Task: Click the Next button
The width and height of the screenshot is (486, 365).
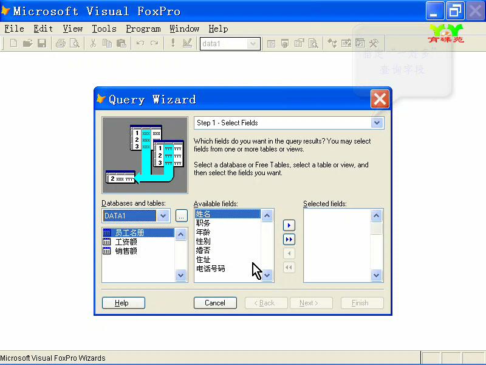Action: pos(311,303)
